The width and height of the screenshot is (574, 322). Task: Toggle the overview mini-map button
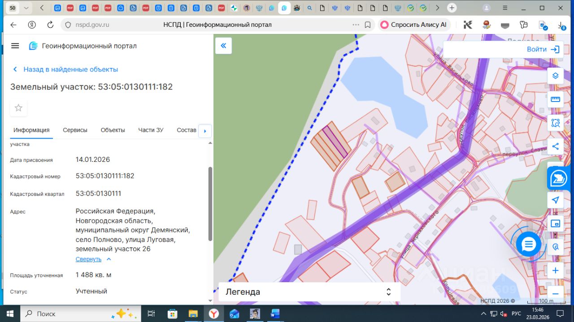point(555,223)
